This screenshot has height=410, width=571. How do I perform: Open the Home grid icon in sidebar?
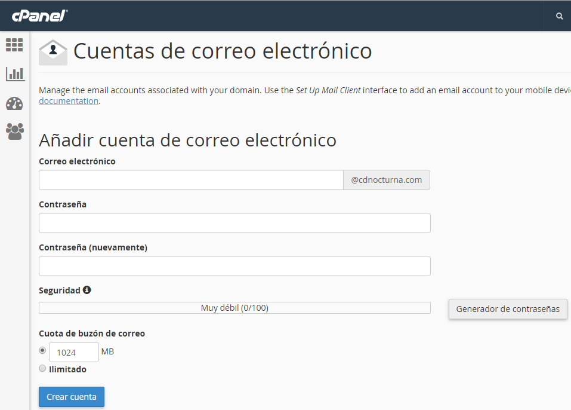(x=14, y=45)
